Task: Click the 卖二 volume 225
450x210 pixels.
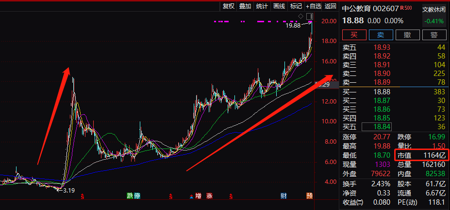Action: (x=439, y=74)
